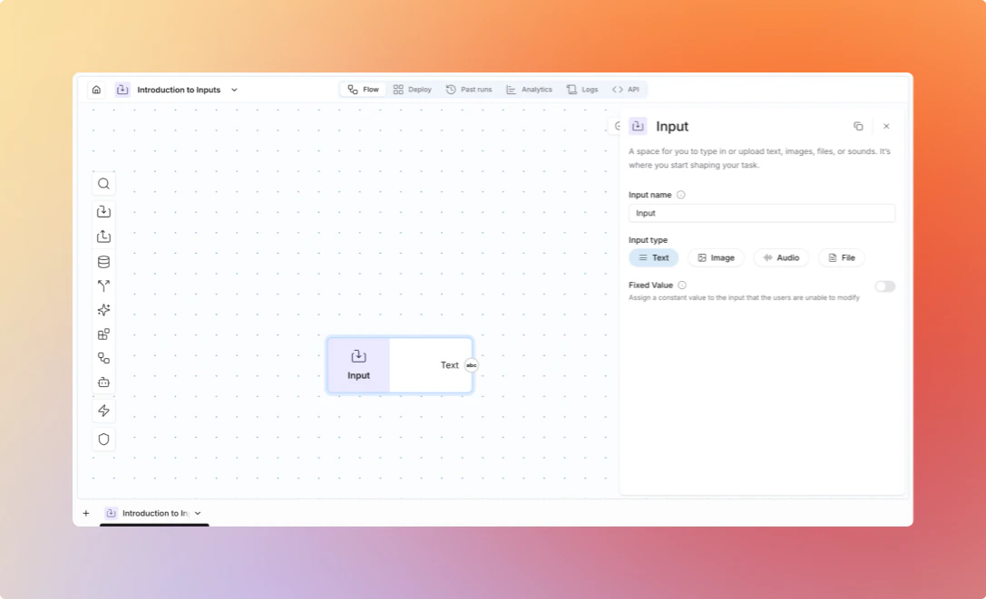Duplicate the Input node via copy icon
The image size is (986, 599).
[x=858, y=126]
